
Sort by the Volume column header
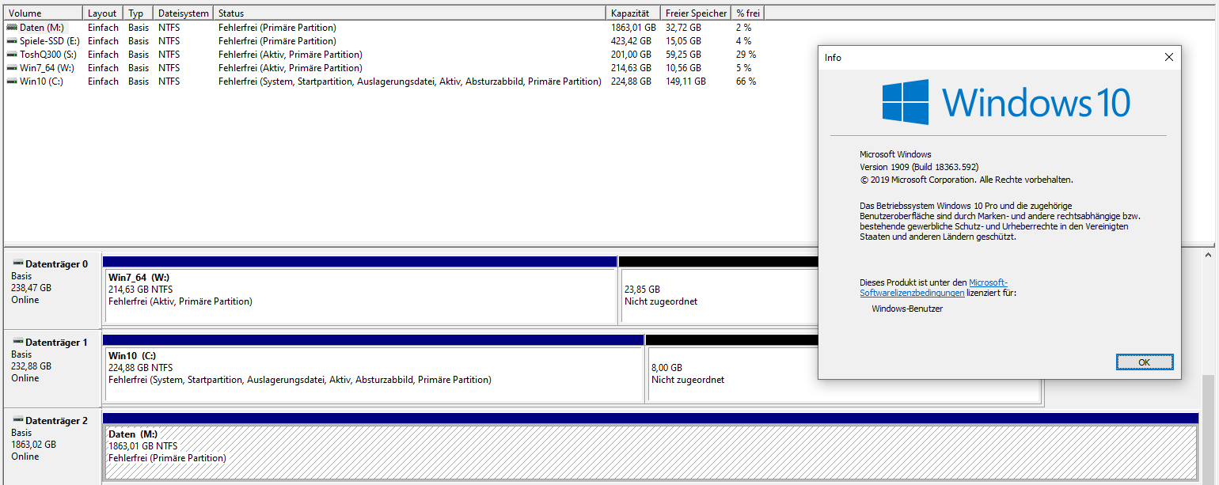coord(44,13)
